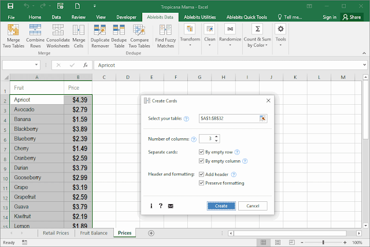
Task: Toggle Preserve formatting checkbox
Action: click(x=201, y=183)
